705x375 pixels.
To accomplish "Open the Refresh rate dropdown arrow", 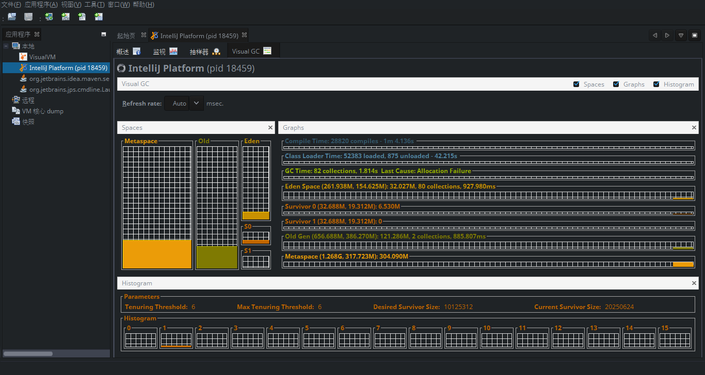I will click(197, 103).
